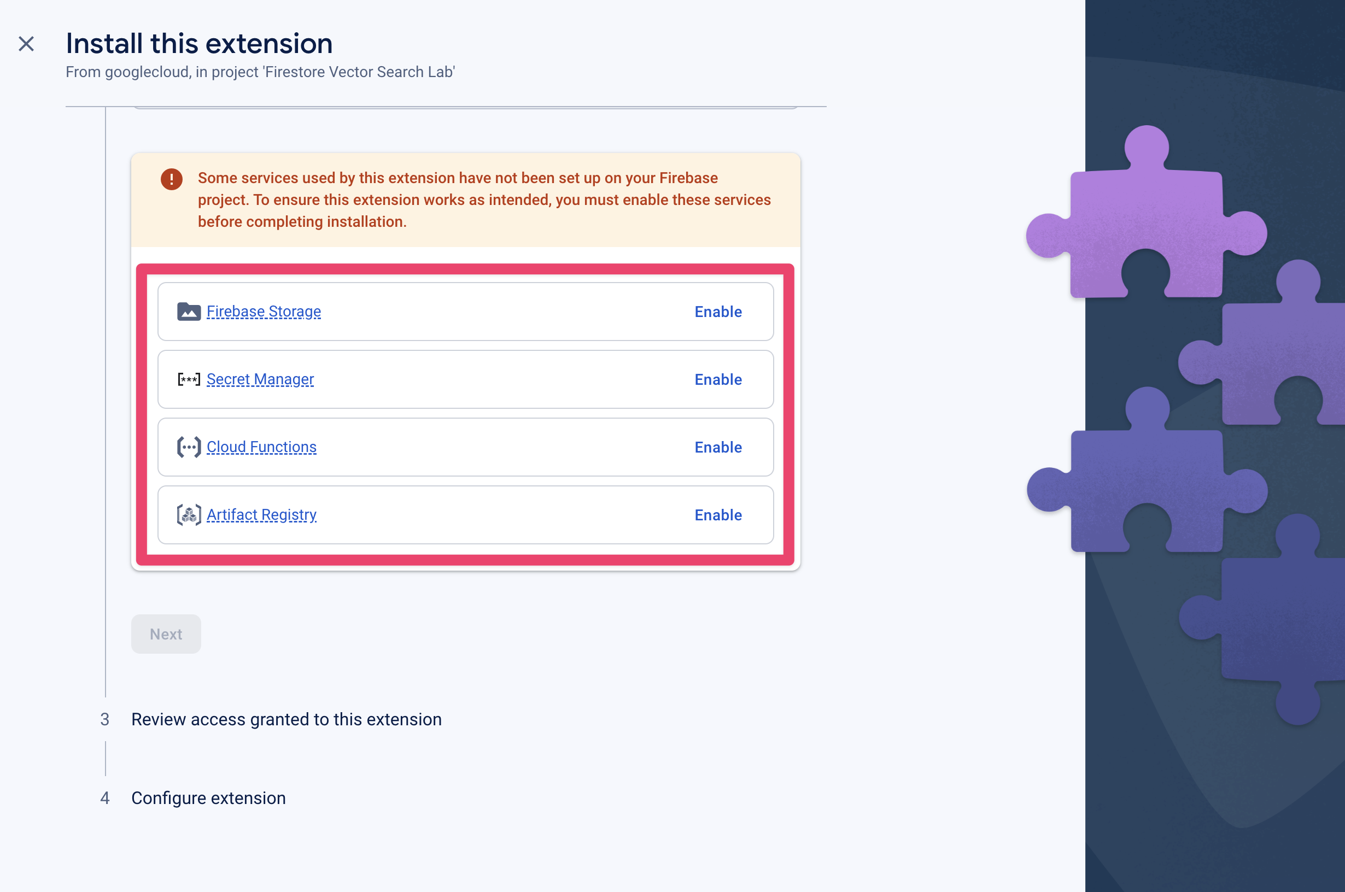Click the Secret Manager link
The image size is (1345, 892).
click(x=260, y=378)
